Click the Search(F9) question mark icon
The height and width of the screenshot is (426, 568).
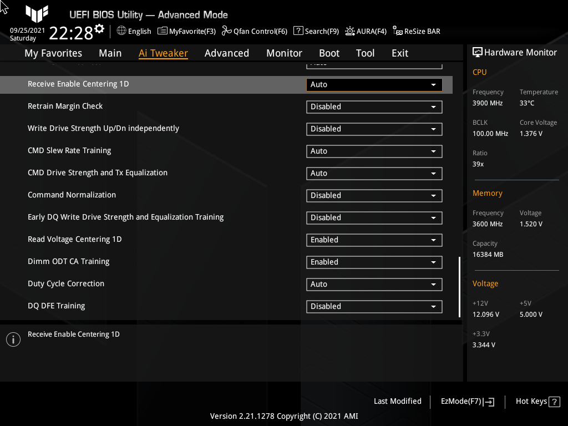click(298, 31)
